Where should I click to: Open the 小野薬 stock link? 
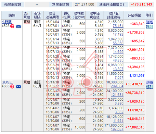point(6,22)
